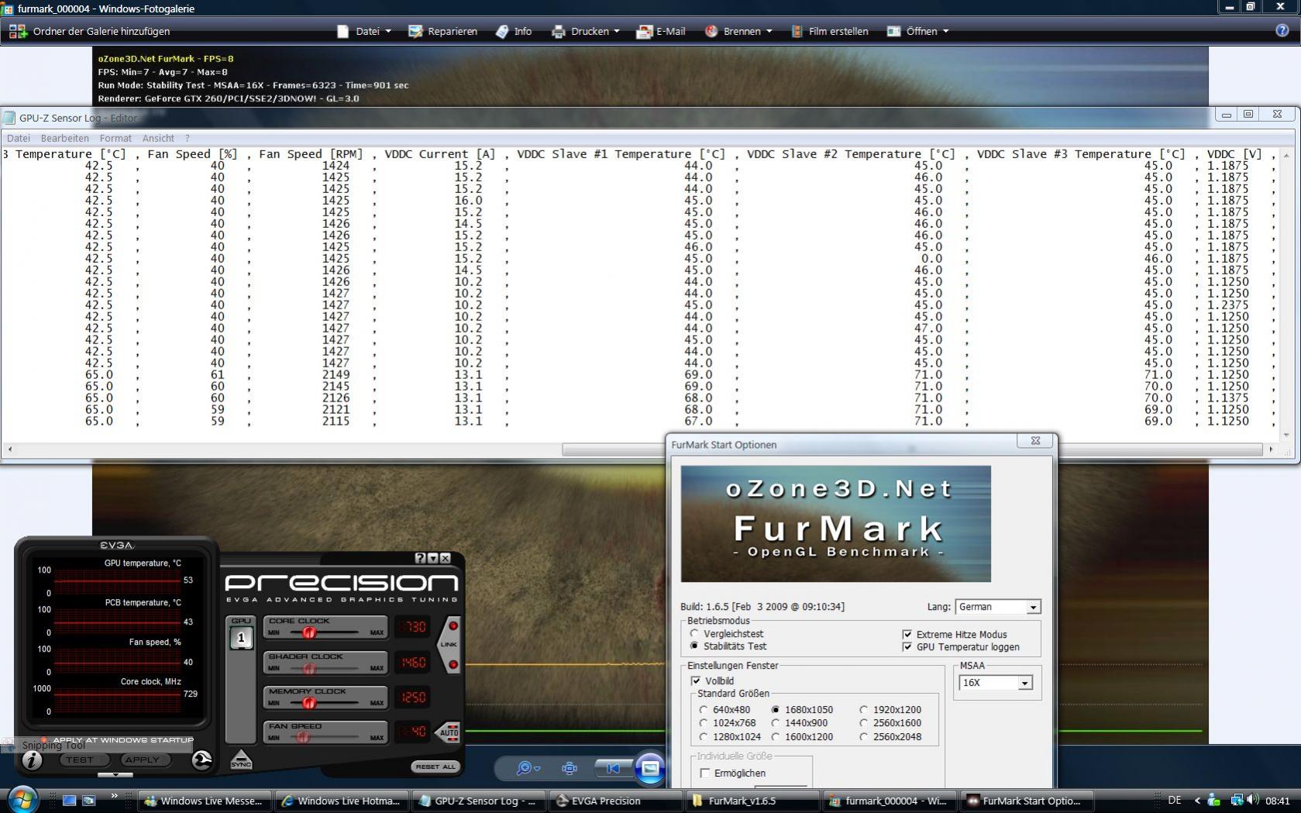
Task: Click the E-Mail toolbar button
Action: (x=661, y=31)
